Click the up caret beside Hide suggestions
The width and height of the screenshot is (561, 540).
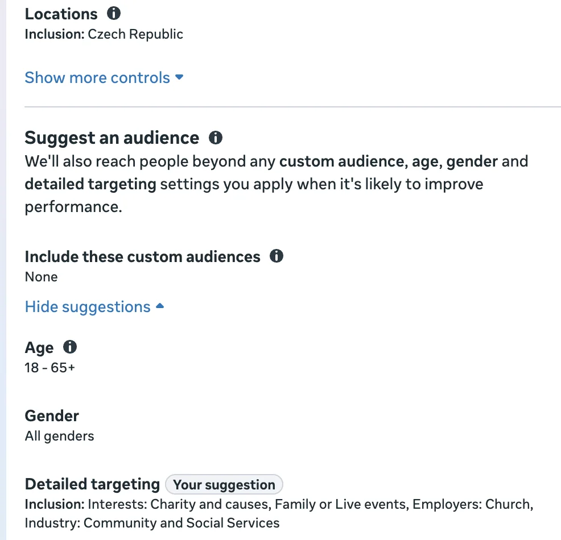[160, 306]
